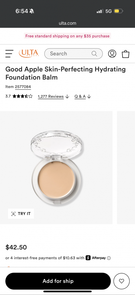Click the search magnifier icon
Viewport: 135px width, 295px height.
[94, 54]
